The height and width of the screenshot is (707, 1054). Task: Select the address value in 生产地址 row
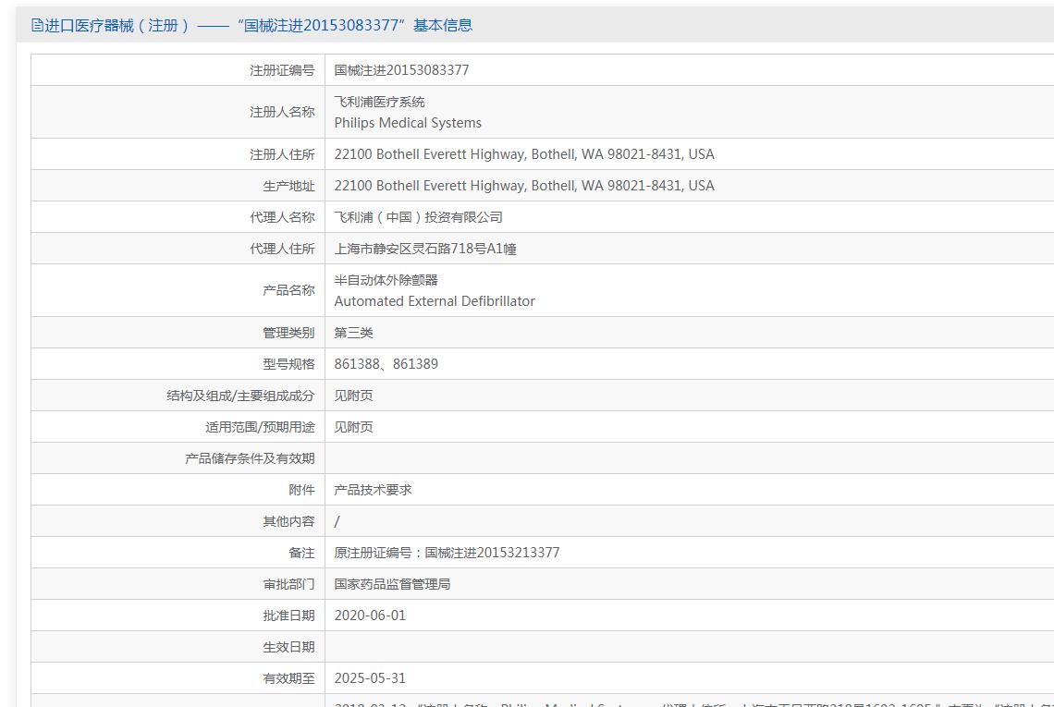[524, 186]
